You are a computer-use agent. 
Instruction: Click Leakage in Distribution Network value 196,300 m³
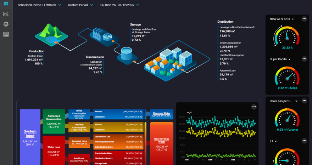(227, 32)
